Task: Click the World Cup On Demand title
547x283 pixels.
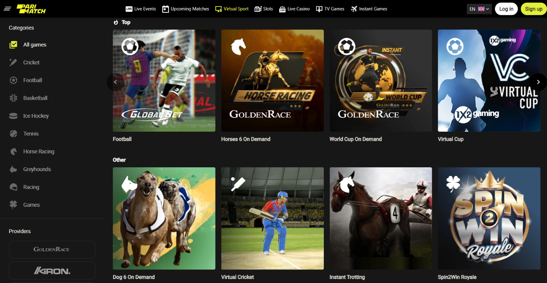Action: tap(356, 139)
